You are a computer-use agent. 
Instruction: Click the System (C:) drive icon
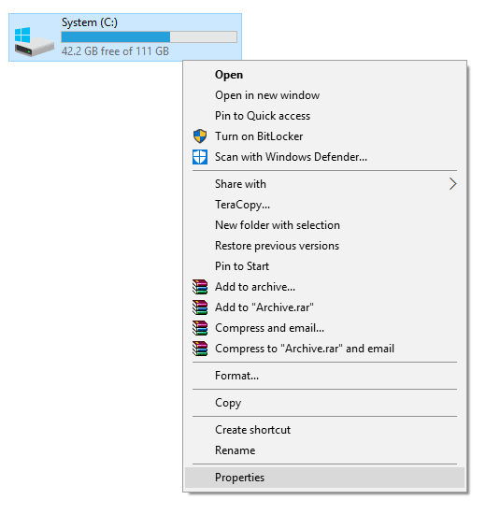[34, 42]
